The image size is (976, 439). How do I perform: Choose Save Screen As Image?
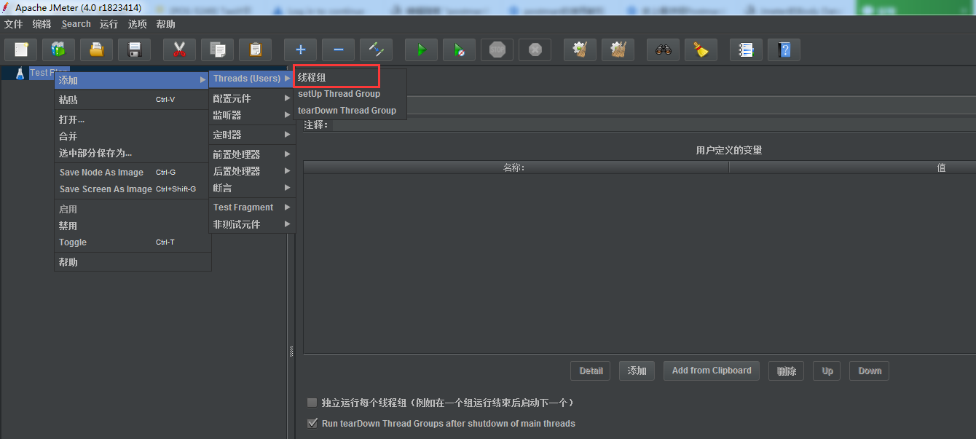coord(133,189)
